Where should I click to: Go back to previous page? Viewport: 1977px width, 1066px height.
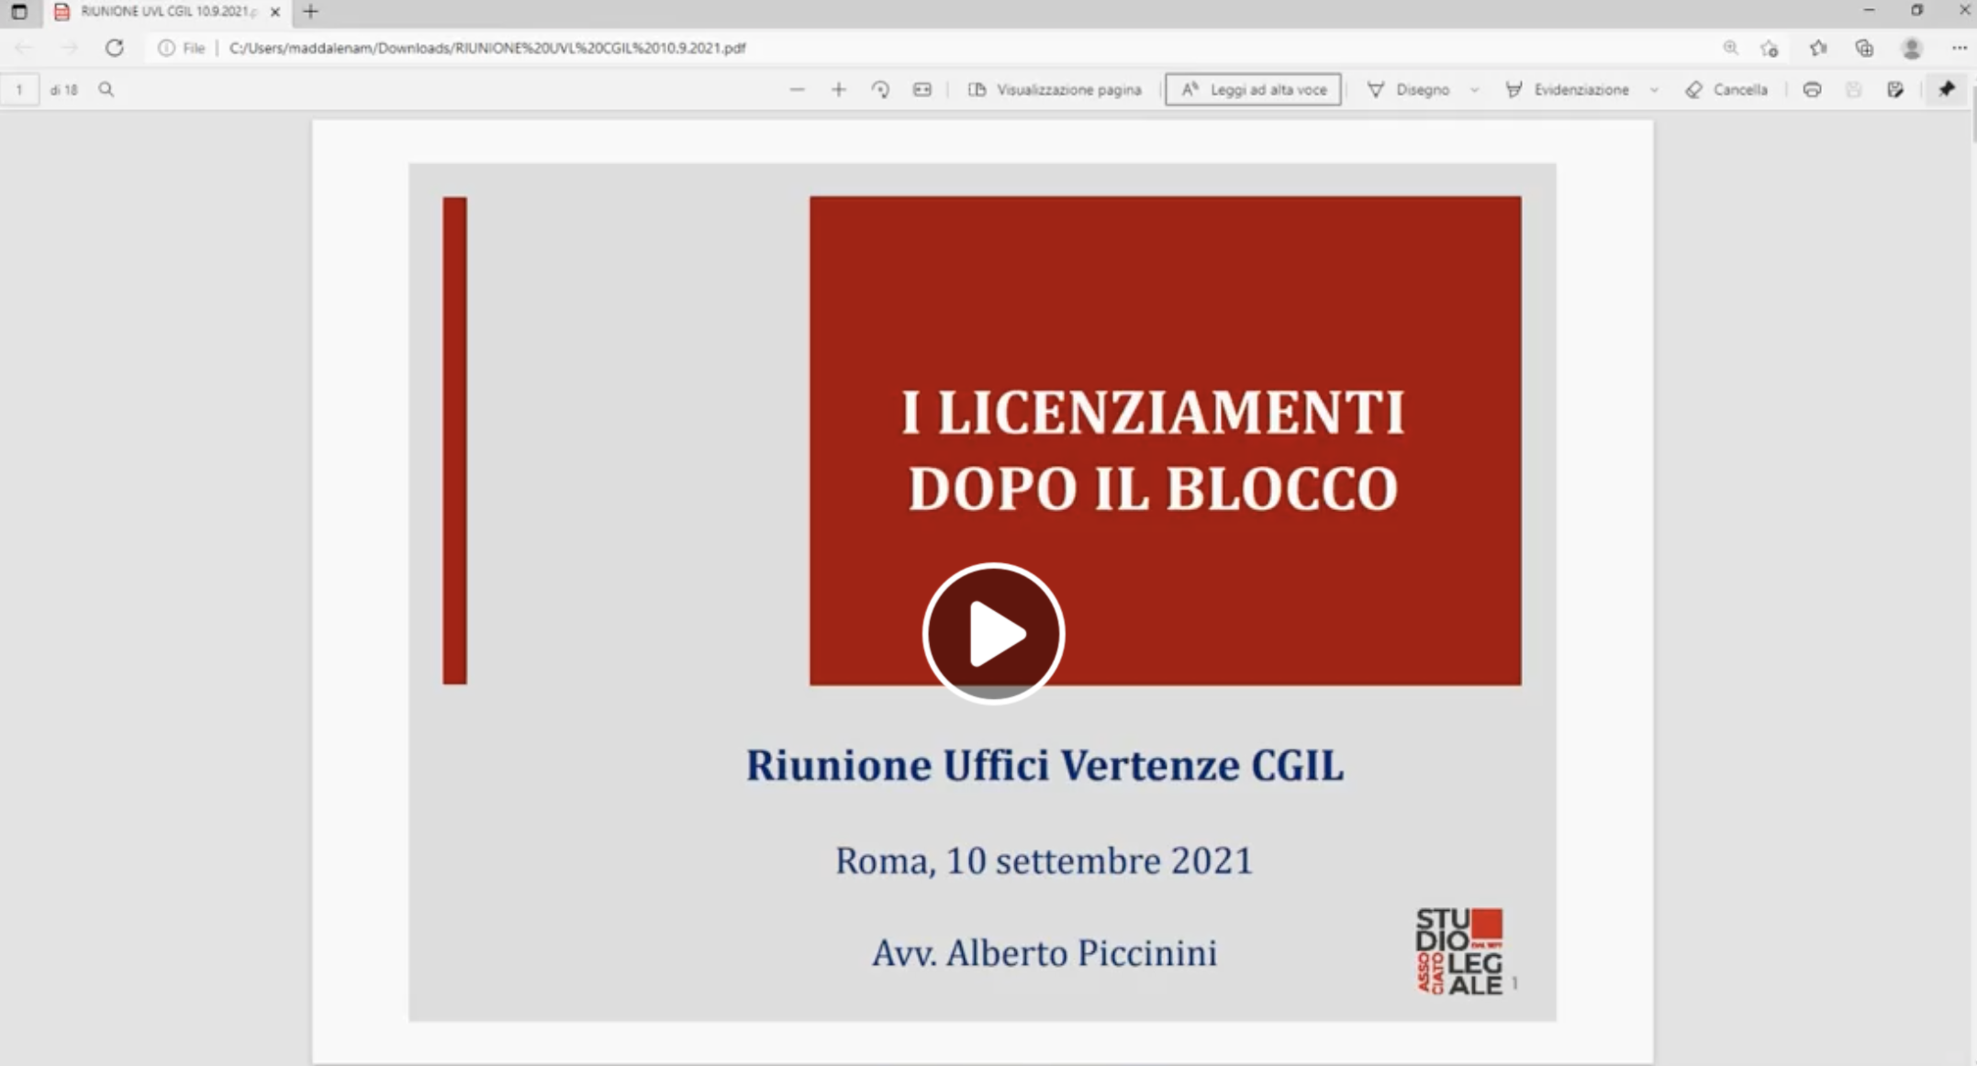[x=24, y=48]
